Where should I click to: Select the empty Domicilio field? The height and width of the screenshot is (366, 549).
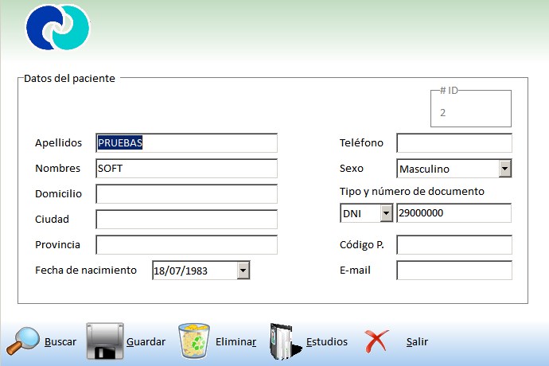pyautogui.click(x=186, y=194)
